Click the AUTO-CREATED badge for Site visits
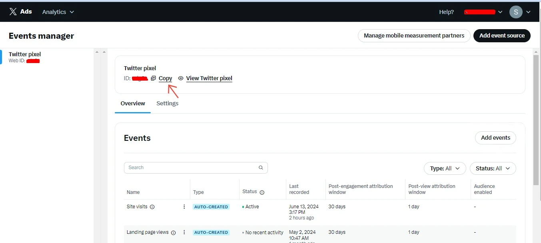The width and height of the screenshot is (541, 243). coord(211,207)
